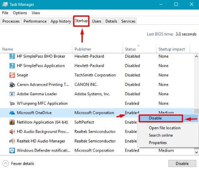Click the HP SimplePass Application icon
Viewport: 199px width, 170px height.
click(x=12, y=66)
